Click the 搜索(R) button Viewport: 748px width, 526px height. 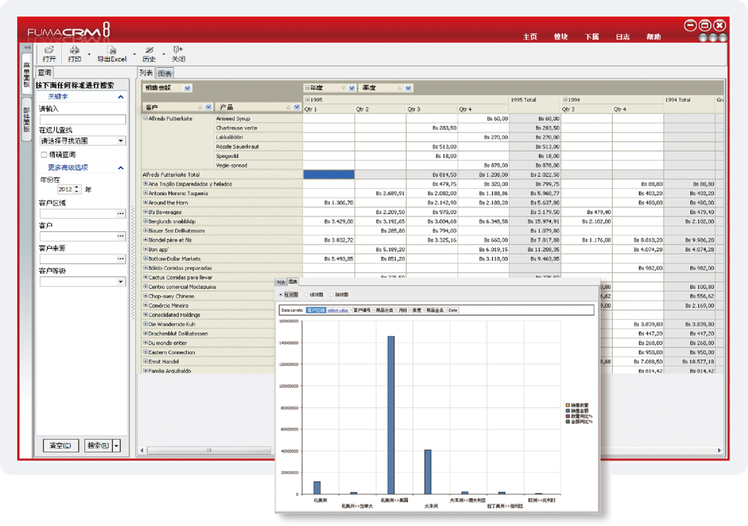pyautogui.click(x=98, y=445)
